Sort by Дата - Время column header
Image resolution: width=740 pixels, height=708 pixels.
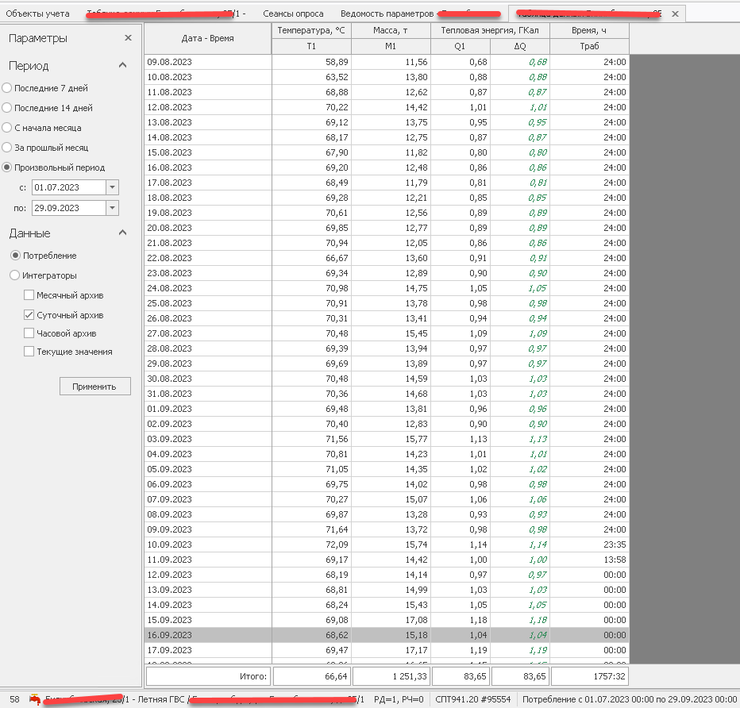208,38
